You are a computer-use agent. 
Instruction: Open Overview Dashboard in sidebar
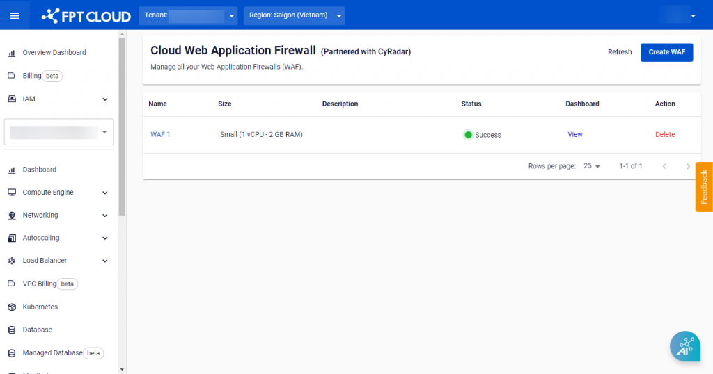click(x=54, y=52)
